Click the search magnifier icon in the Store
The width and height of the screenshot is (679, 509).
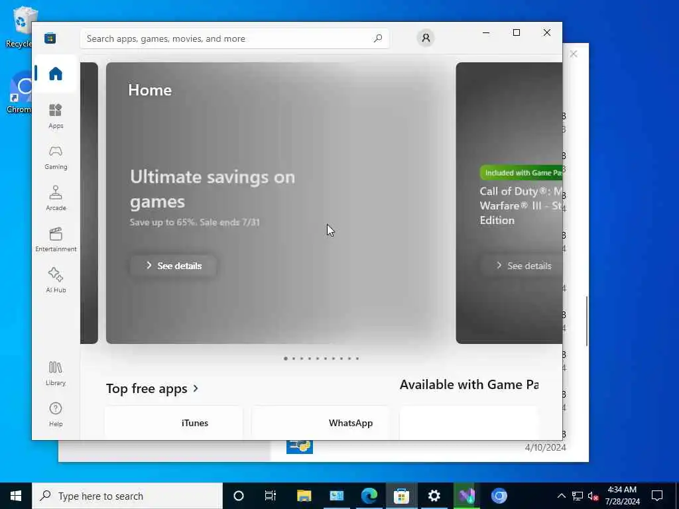pyautogui.click(x=377, y=38)
